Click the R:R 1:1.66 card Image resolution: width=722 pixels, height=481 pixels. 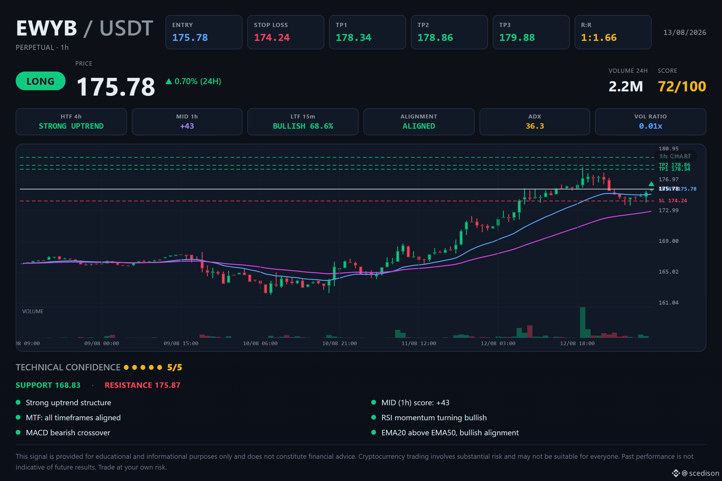pos(613,32)
